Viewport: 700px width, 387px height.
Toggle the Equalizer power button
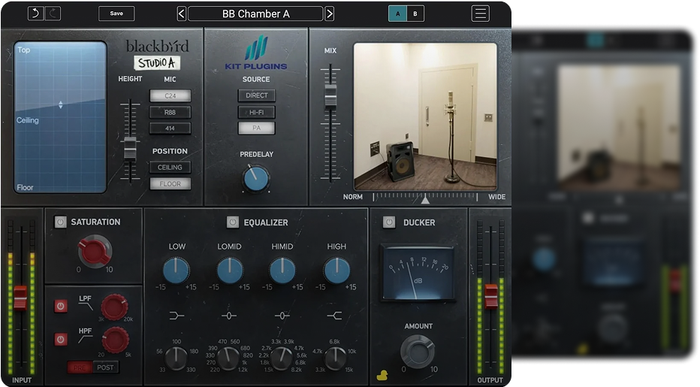coord(233,222)
